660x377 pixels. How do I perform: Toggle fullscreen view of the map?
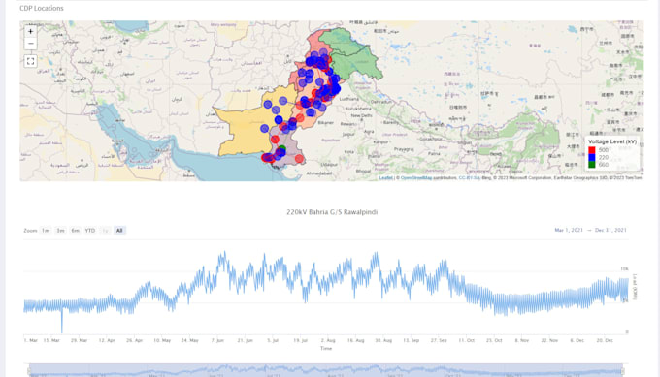[x=30, y=61]
